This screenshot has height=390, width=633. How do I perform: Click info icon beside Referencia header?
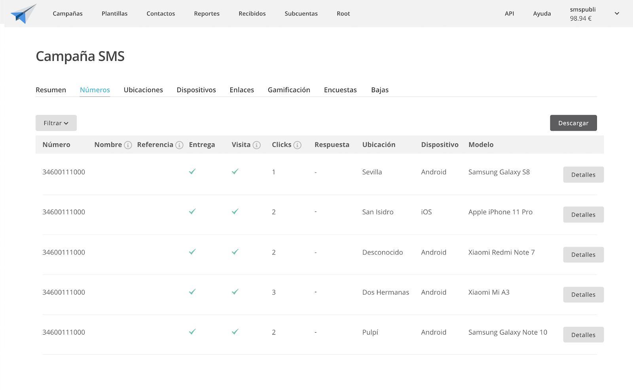179,145
